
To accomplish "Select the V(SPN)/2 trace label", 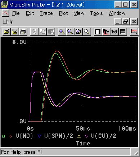I will click(x=59, y=136).
